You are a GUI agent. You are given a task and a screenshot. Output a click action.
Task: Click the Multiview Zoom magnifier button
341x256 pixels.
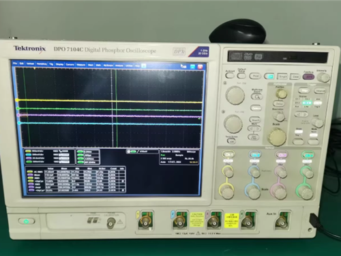[257, 97]
